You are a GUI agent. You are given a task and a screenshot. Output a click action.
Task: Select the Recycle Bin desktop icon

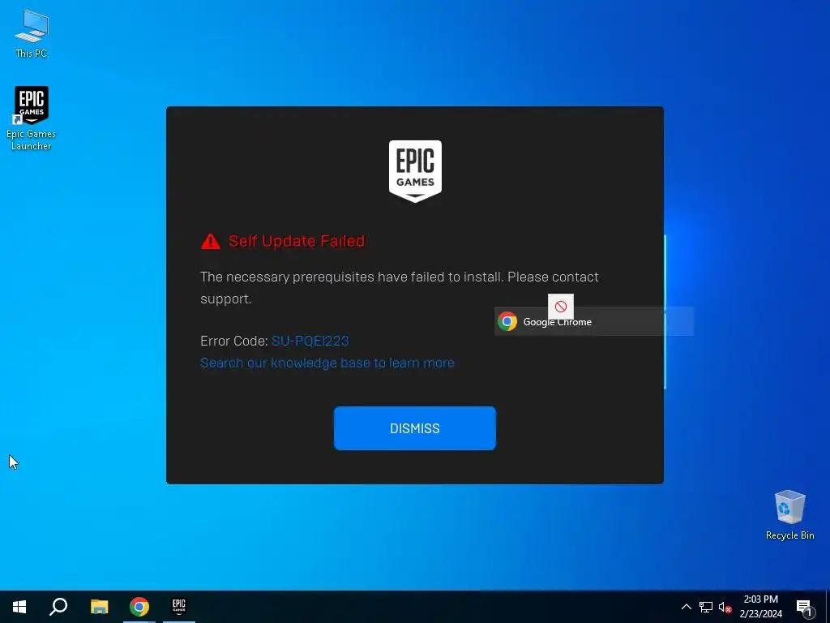click(x=789, y=515)
